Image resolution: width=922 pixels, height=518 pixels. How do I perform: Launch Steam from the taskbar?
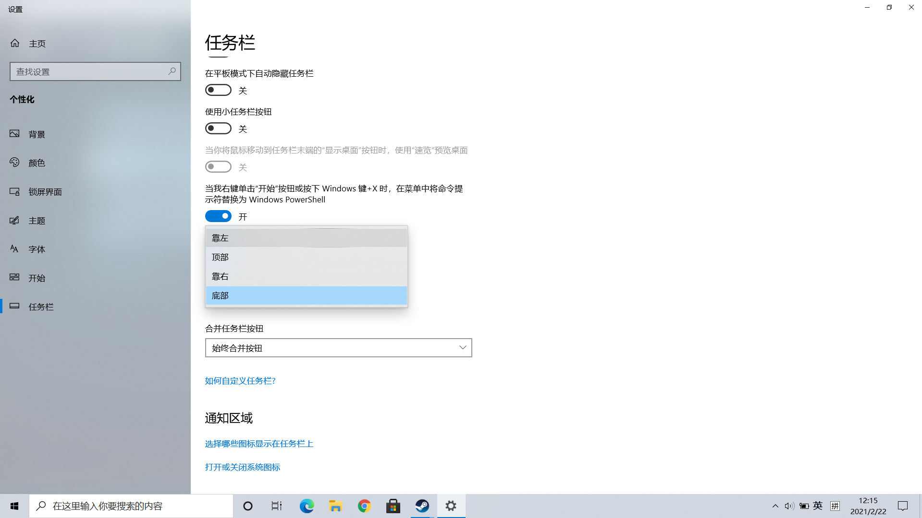422,506
